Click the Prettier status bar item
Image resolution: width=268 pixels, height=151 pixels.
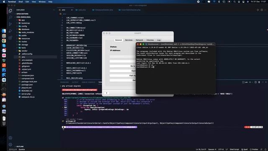point(254,149)
